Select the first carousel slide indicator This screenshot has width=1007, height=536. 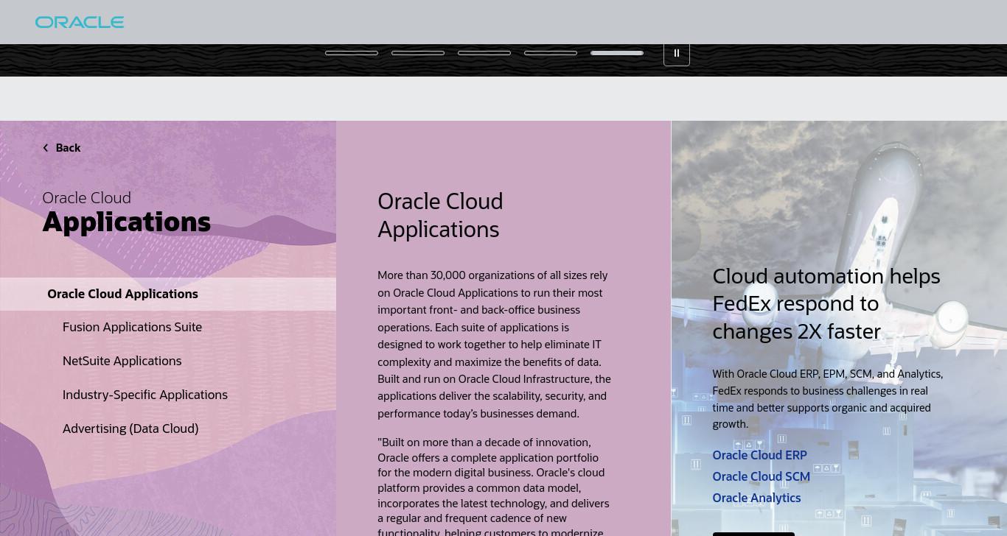point(352,53)
